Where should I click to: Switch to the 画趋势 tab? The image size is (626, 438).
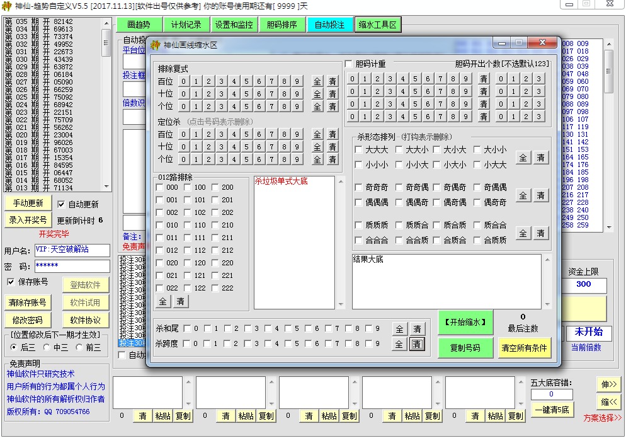[139, 25]
